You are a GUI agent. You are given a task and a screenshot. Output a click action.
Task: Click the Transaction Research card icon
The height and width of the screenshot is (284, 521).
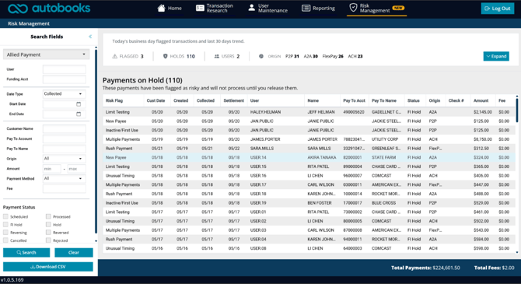point(200,8)
